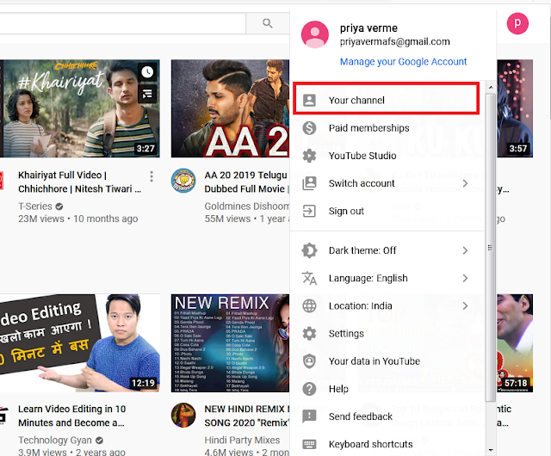The image size is (551, 456).
Task: Open the thumbnail with 57:18 duration
Action: (x=515, y=343)
